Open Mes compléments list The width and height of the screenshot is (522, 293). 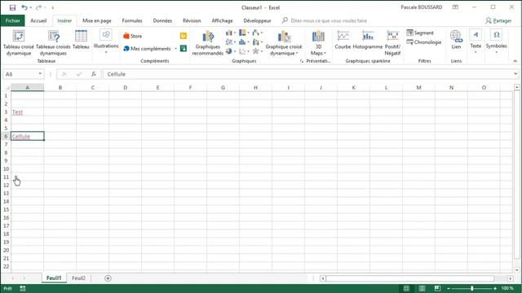pos(147,49)
